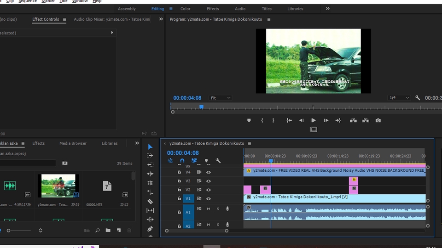Viewport: 442px width, 248px height.
Task: Toggle nest sequence insert mode icon
Action: click(x=170, y=161)
